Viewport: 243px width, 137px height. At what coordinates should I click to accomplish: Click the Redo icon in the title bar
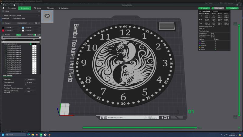(x=22, y=5)
